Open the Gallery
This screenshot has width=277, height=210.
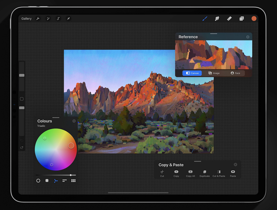pyautogui.click(x=26, y=19)
